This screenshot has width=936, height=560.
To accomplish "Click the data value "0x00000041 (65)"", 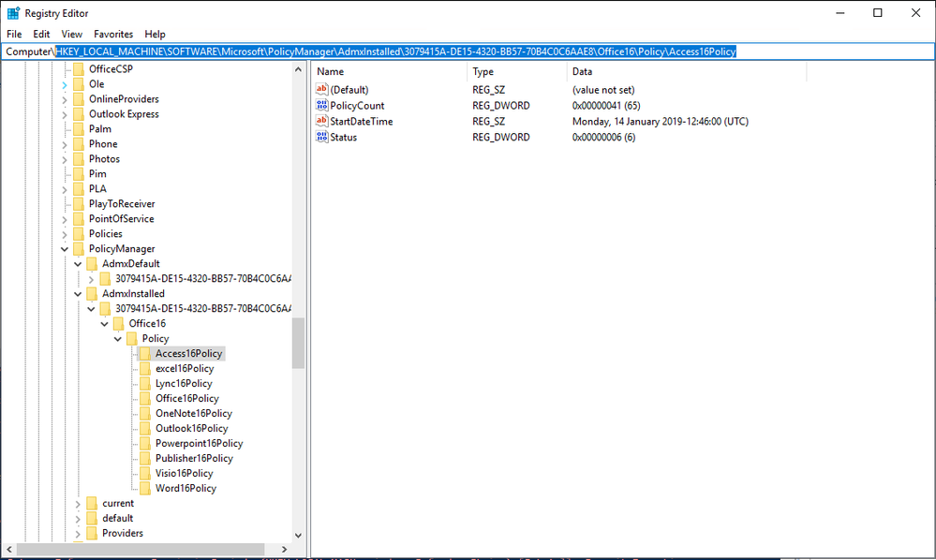I will tap(606, 106).
